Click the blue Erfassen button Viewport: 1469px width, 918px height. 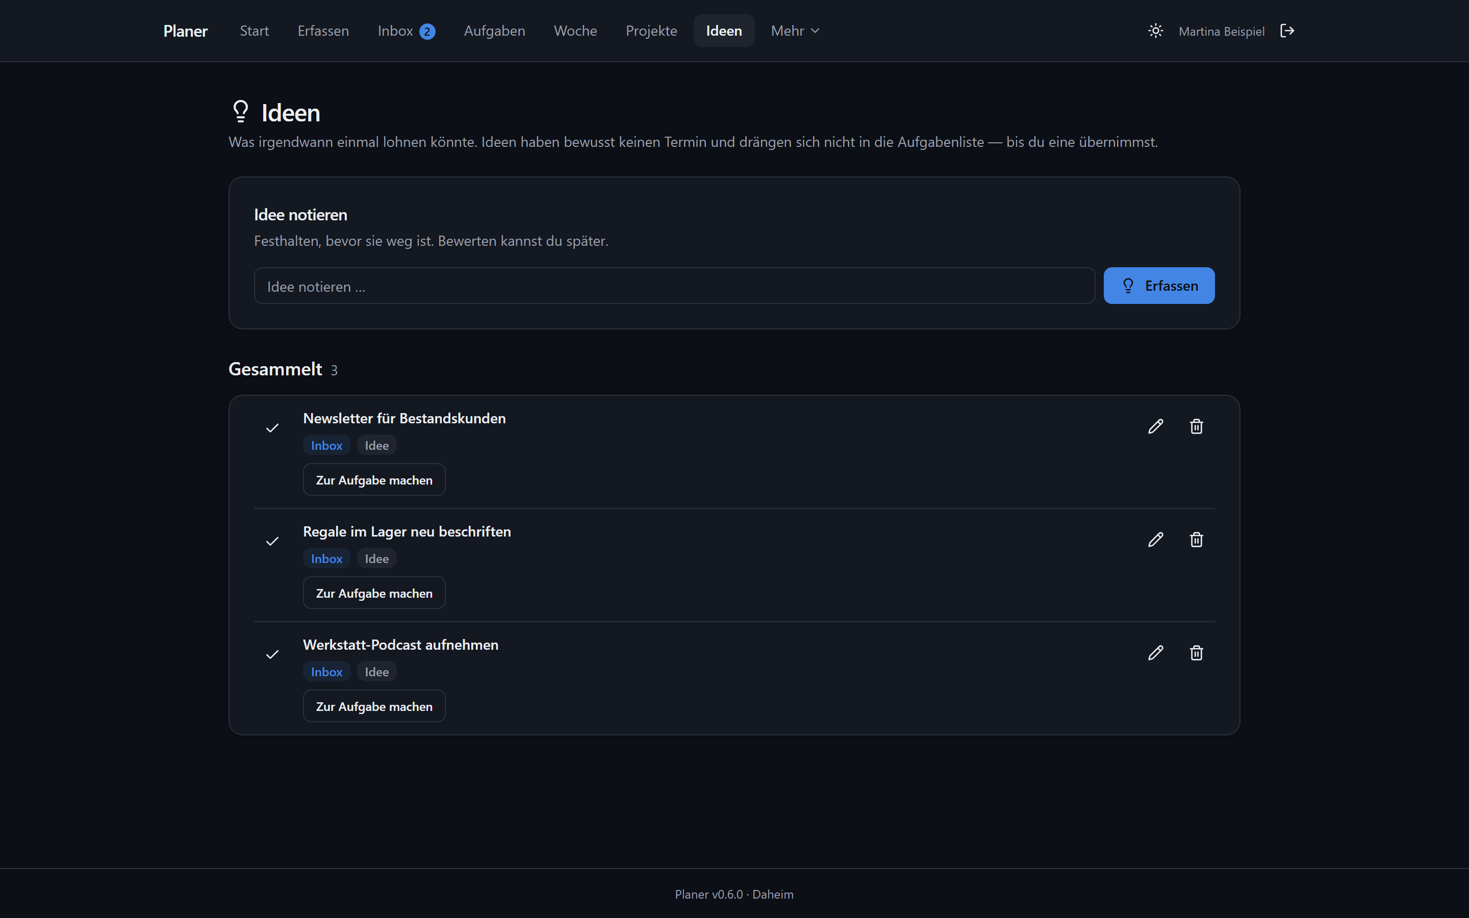click(1159, 286)
